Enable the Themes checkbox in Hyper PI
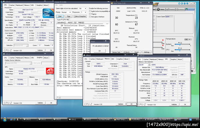 coord(90,14)
